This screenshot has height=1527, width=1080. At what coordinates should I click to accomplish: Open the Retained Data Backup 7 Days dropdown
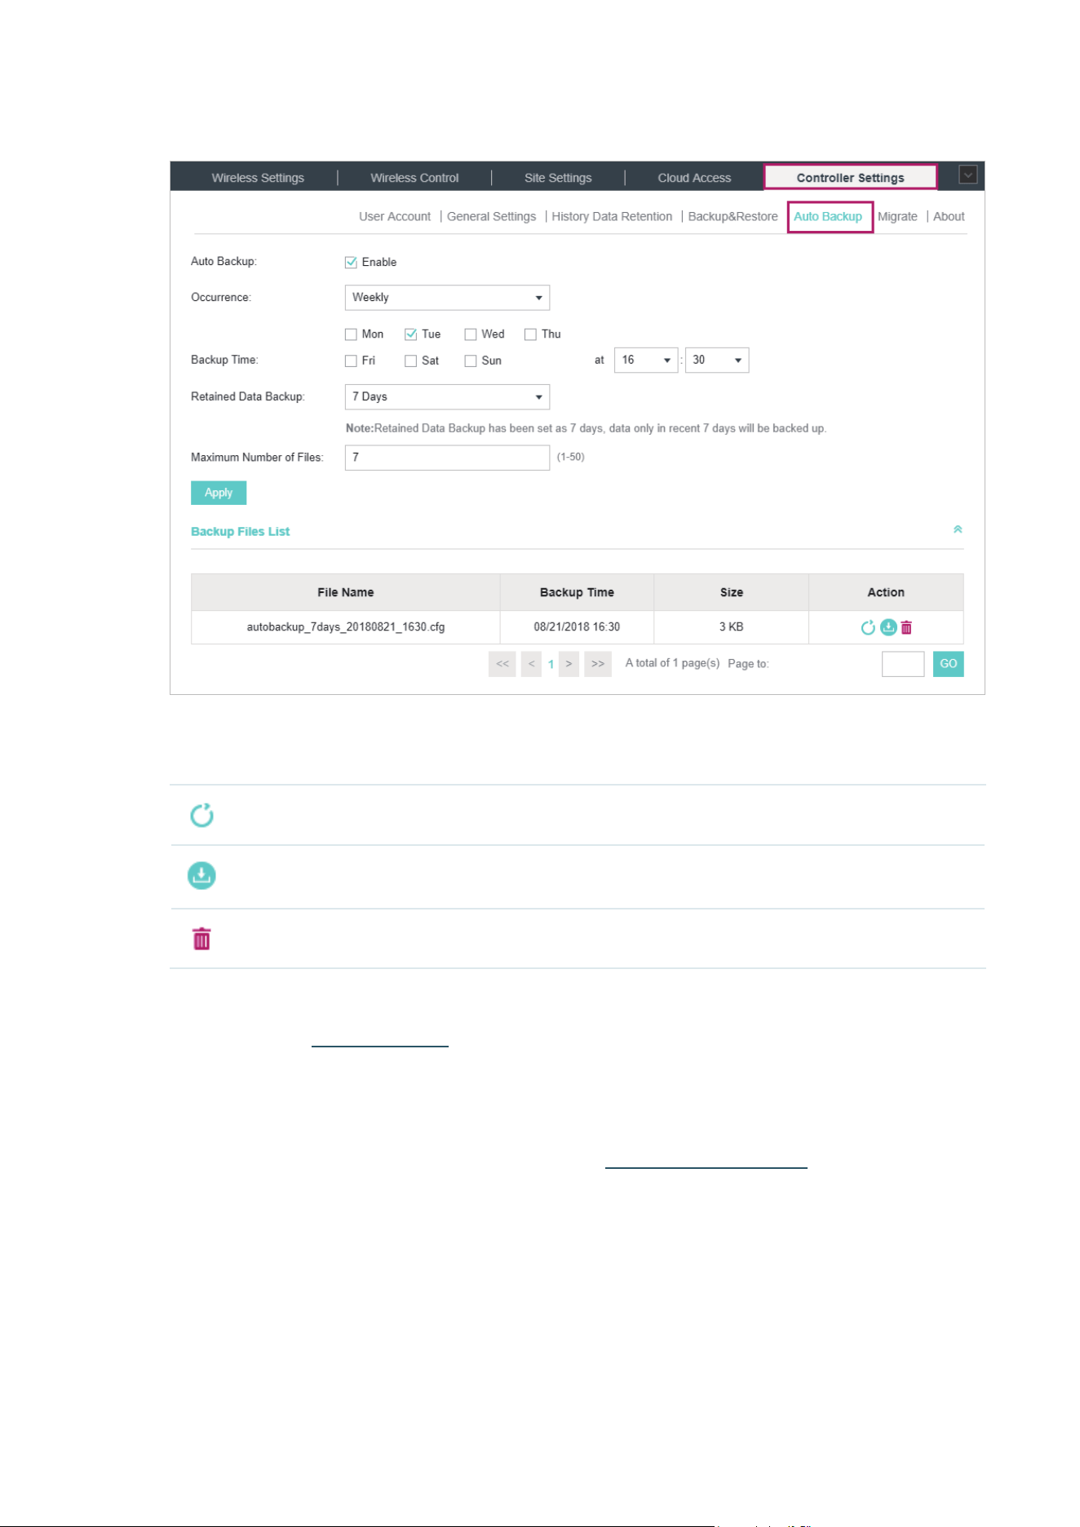(447, 397)
